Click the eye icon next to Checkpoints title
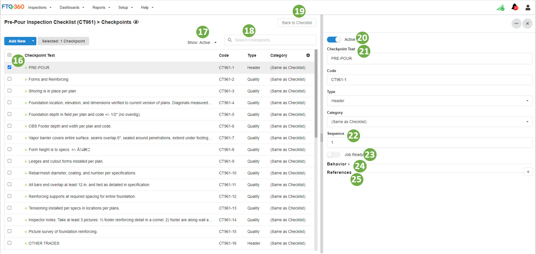Image resolution: width=536 pixels, height=254 pixels. [135, 22]
